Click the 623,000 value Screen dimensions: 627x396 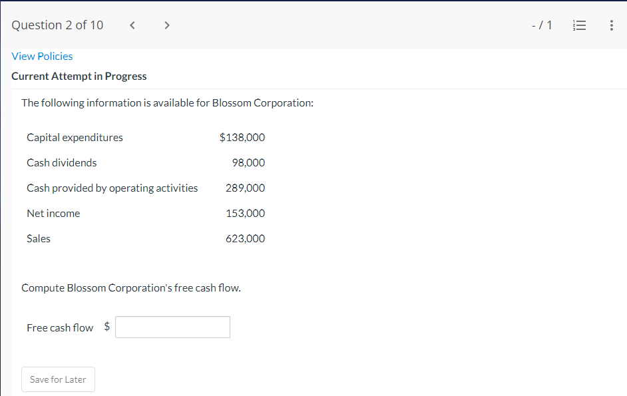click(x=245, y=238)
